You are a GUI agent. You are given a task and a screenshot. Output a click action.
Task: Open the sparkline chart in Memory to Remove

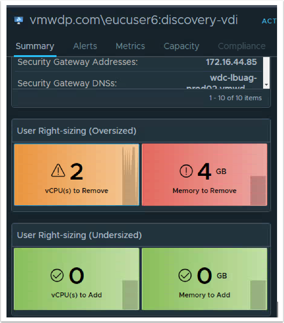(x=258, y=190)
